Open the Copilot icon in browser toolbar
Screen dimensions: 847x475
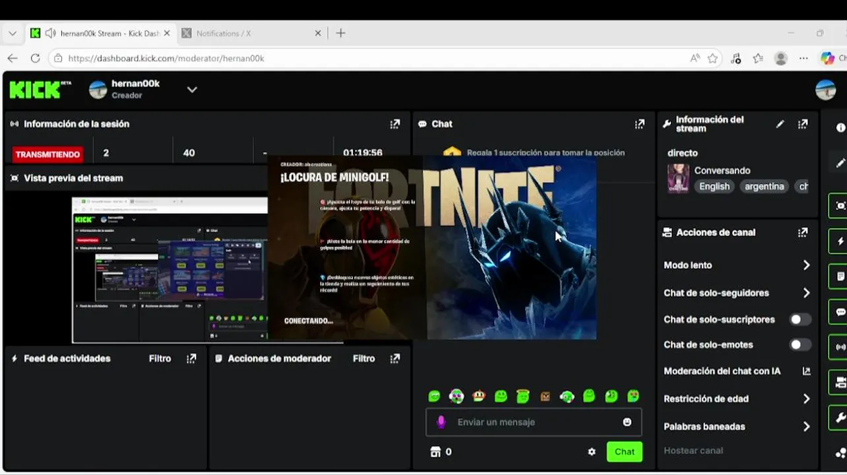pyautogui.click(x=827, y=58)
